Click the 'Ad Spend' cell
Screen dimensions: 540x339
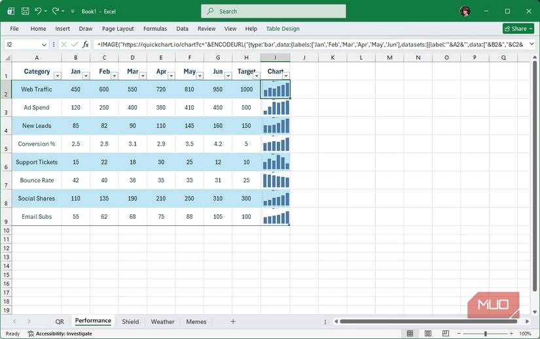[x=37, y=108]
